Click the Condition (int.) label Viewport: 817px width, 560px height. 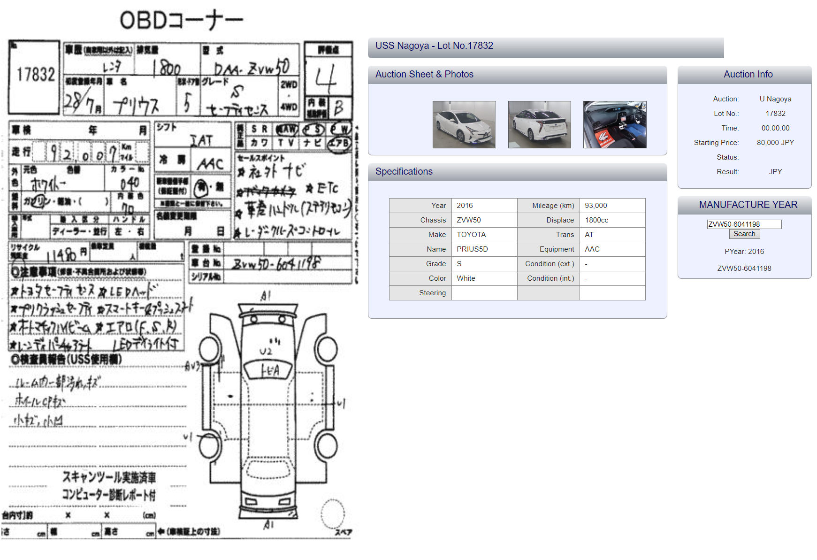tap(550, 278)
